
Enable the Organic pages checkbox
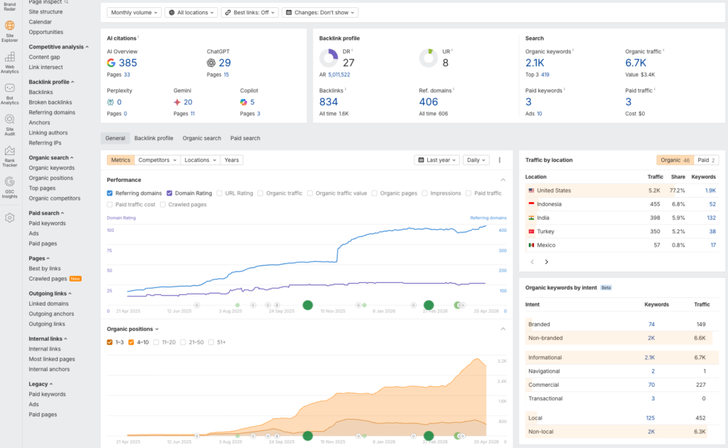pos(374,193)
